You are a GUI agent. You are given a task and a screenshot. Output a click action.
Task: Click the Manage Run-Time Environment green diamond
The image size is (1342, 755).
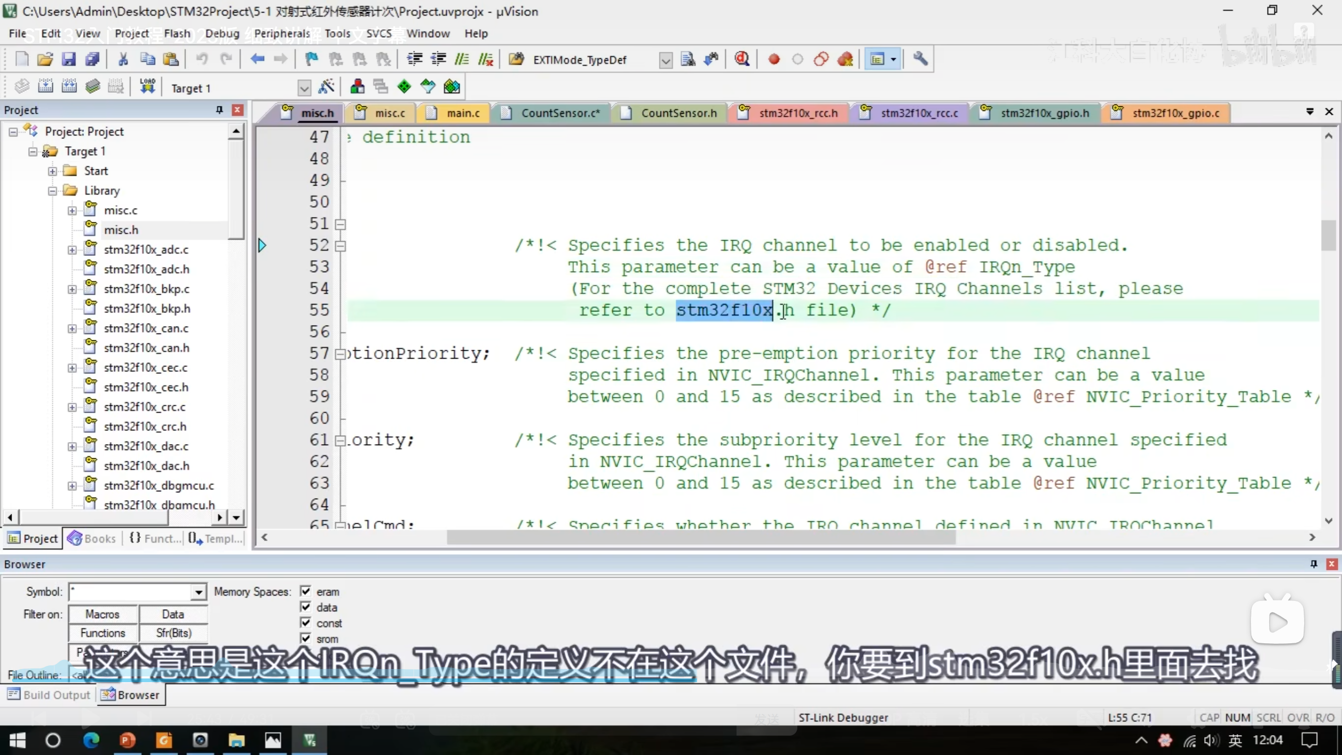point(404,87)
